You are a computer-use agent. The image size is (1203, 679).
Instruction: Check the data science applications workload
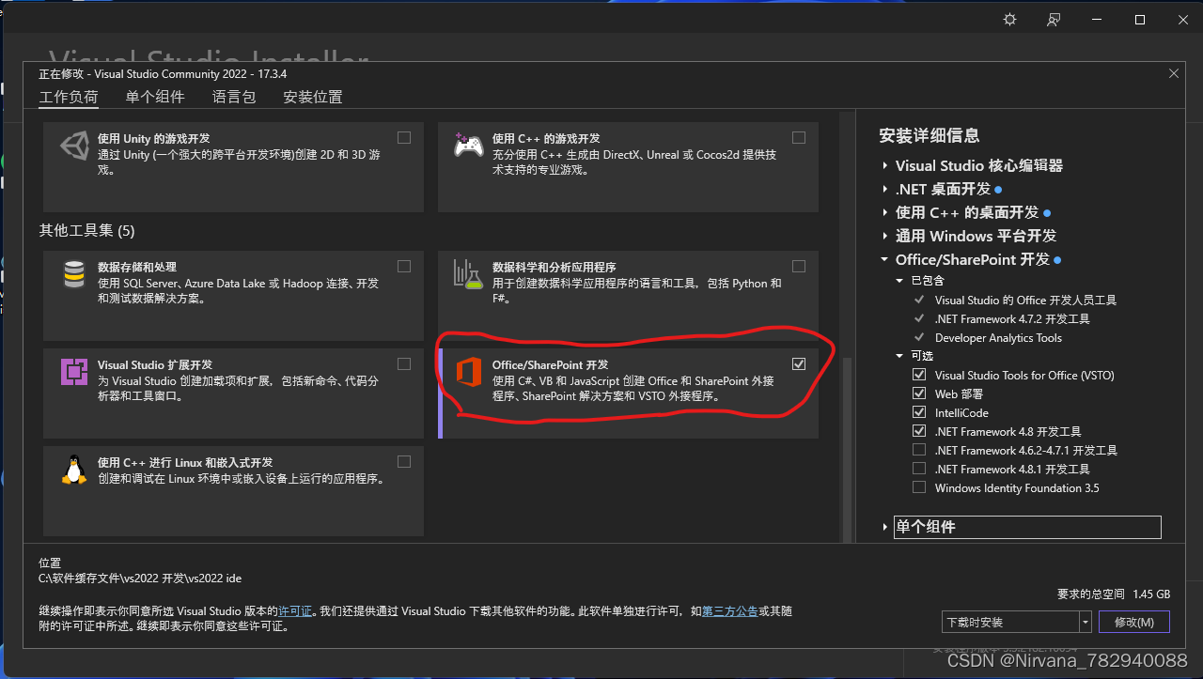click(799, 266)
